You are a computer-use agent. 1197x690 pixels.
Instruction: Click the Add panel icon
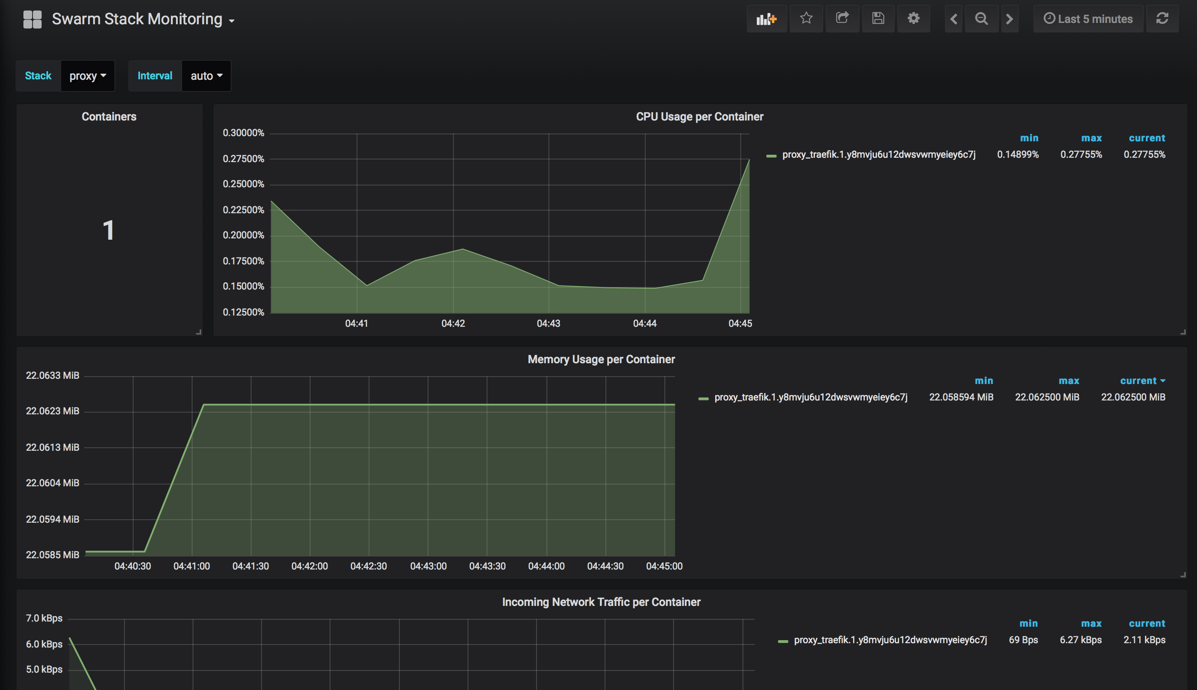(x=766, y=19)
